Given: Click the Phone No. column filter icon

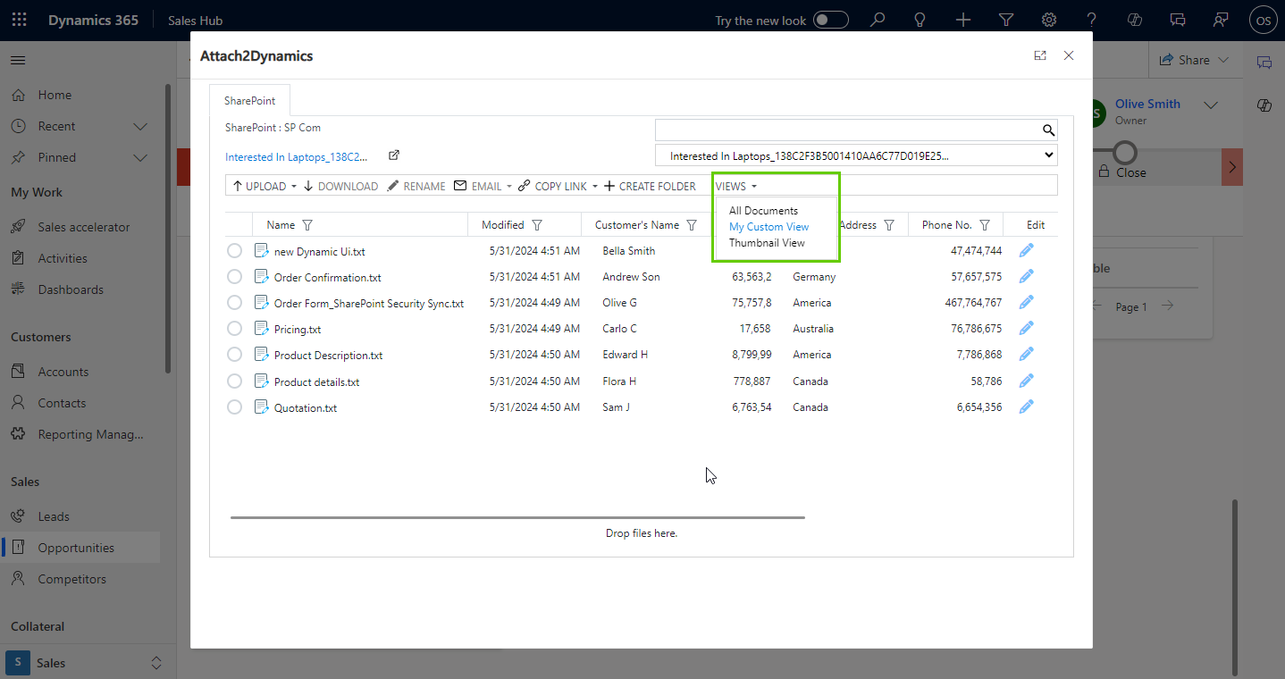Looking at the screenshot, I should [985, 225].
